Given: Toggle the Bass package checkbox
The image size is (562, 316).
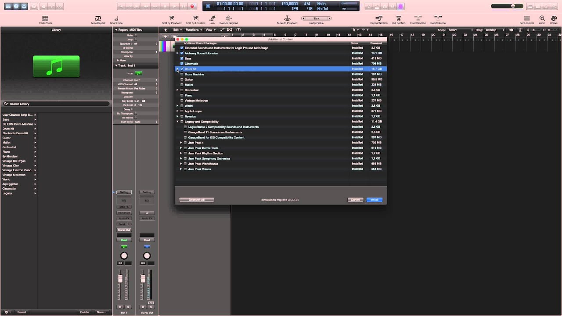Looking at the screenshot, I should [182, 58].
